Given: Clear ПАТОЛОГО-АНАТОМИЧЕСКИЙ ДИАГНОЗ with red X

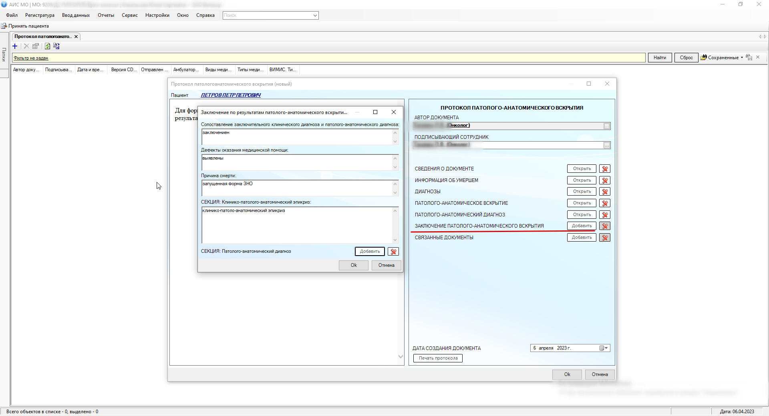Looking at the screenshot, I should [605, 215].
